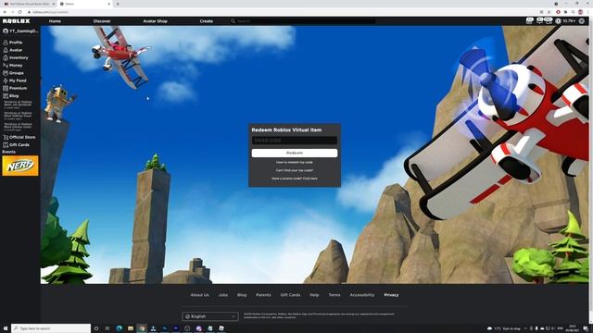Screen dimensions: 593x333
Task: Open the chat messages icon in Roblox header
Action: 539,21
